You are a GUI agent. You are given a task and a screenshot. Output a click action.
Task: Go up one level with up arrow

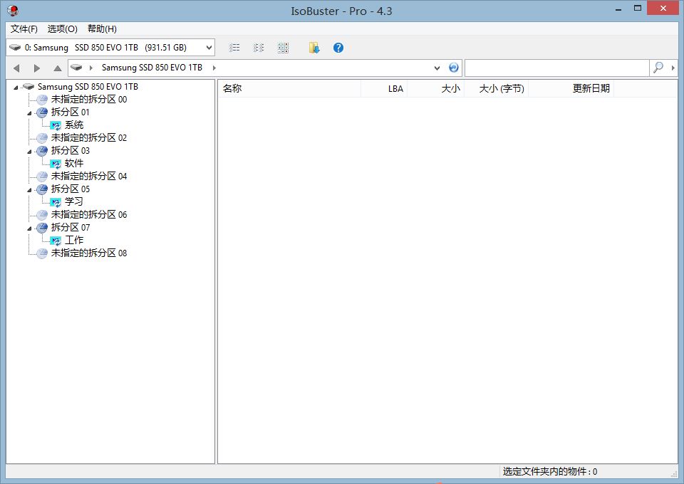tap(57, 68)
